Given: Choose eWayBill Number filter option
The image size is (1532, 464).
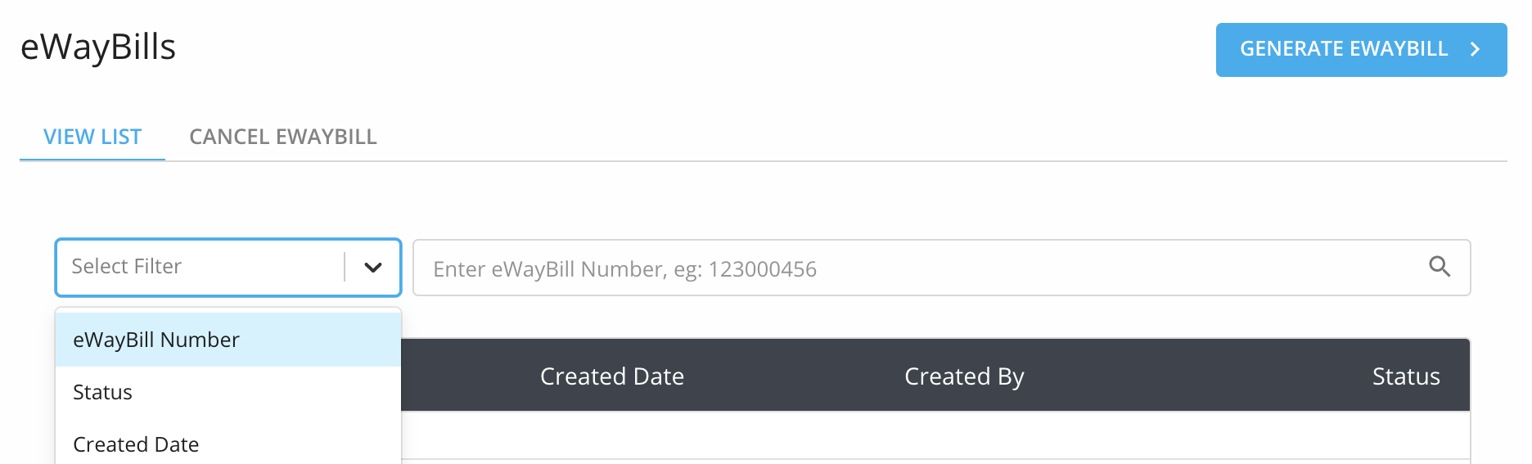Looking at the screenshot, I should pyautogui.click(x=228, y=340).
